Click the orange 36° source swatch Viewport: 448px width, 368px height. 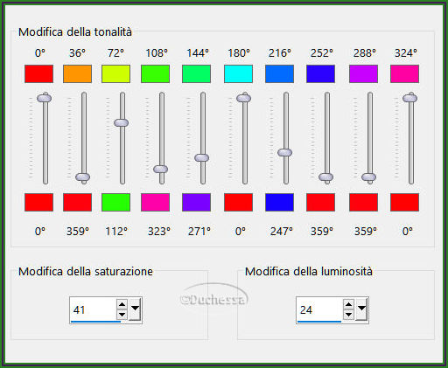tap(77, 73)
